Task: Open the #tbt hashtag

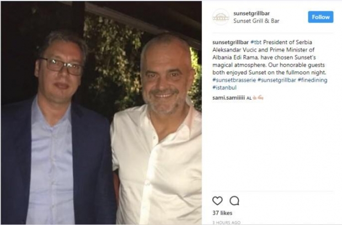Action: (x=256, y=42)
